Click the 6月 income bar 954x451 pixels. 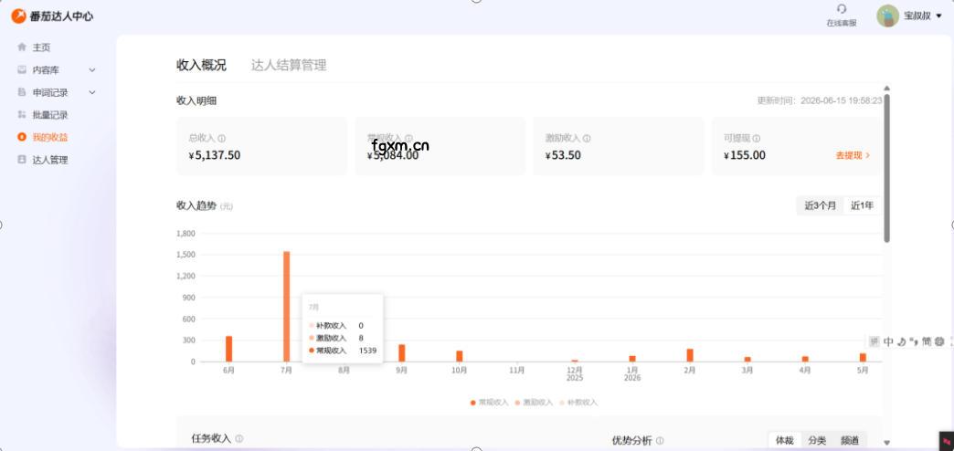coord(228,349)
